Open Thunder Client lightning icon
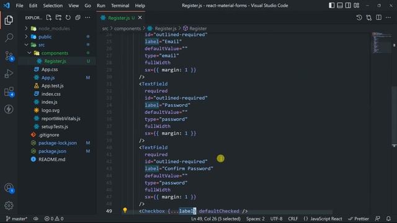 9,109
